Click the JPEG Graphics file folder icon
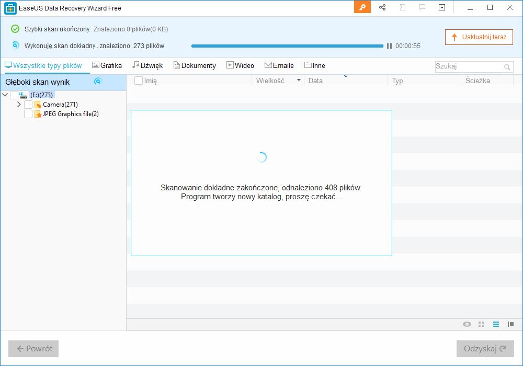523x366 pixels. [x=38, y=114]
